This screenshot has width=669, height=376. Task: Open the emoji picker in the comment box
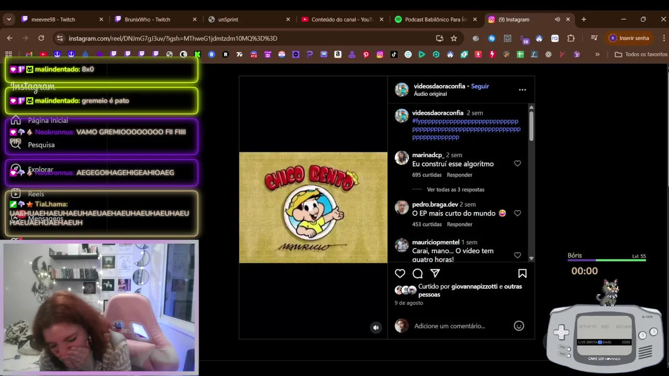tap(518, 326)
